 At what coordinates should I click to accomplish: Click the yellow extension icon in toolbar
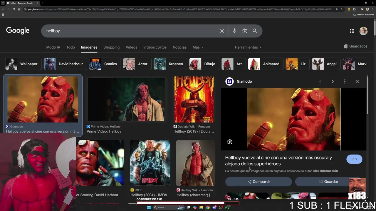[x=349, y=9]
